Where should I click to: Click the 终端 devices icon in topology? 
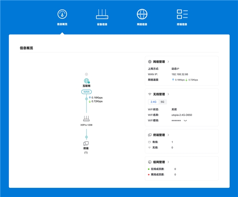point(86,144)
